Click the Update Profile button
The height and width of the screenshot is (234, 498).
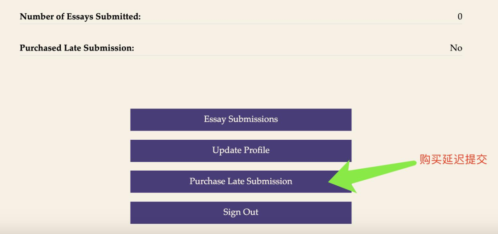click(x=241, y=151)
